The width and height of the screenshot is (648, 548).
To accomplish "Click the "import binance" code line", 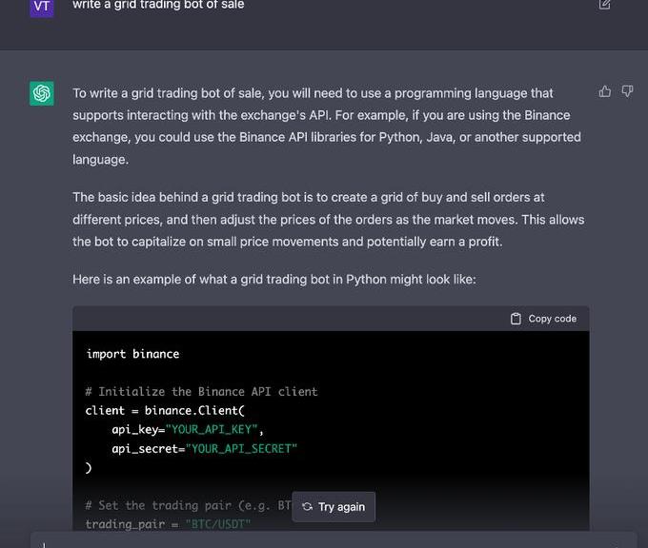I will (132, 354).
